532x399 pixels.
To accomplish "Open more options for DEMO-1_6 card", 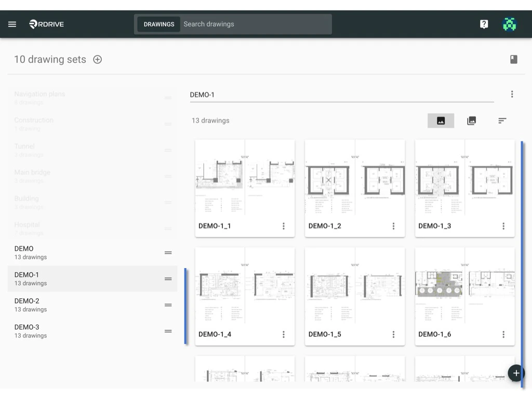I will point(503,335).
